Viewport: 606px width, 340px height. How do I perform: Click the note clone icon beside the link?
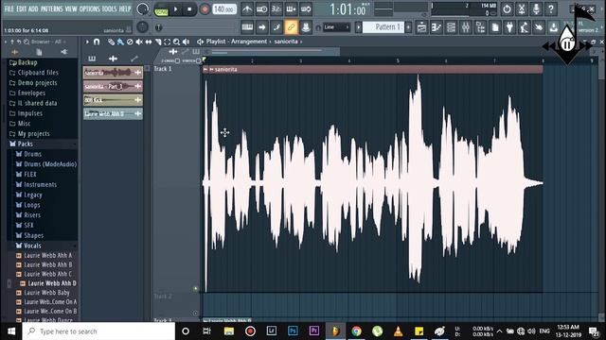click(276, 27)
